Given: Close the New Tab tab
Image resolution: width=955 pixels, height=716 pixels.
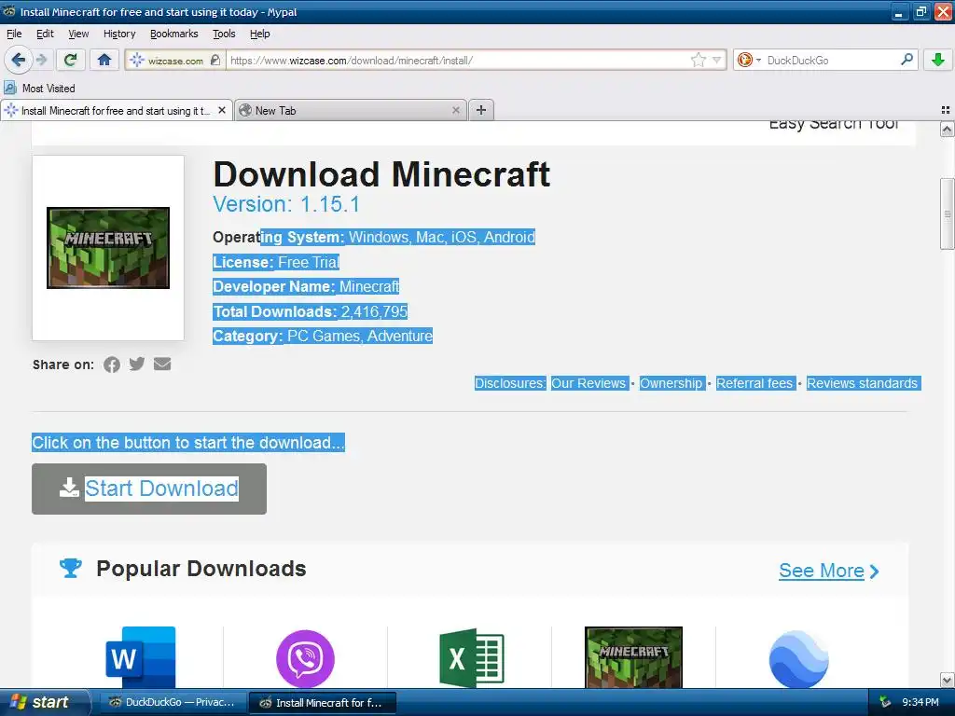Looking at the screenshot, I should pos(455,110).
